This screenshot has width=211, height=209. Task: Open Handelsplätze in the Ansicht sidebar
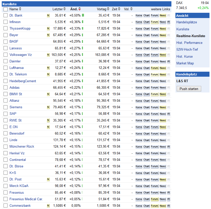[186, 22]
